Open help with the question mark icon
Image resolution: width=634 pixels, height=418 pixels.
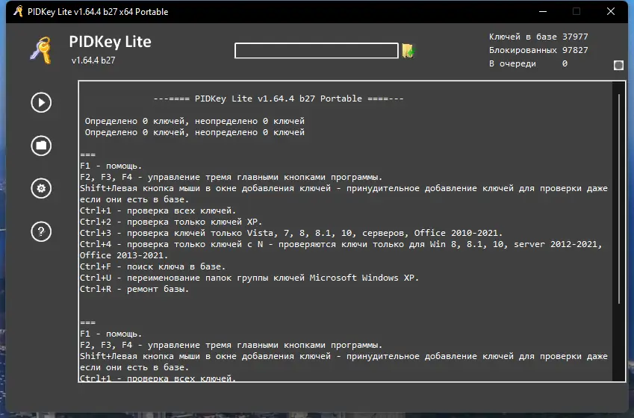pyautogui.click(x=41, y=231)
